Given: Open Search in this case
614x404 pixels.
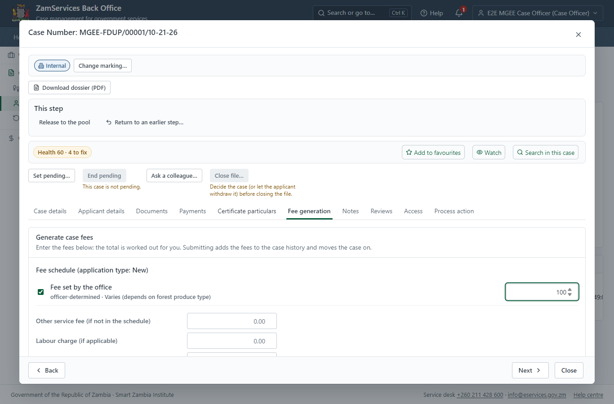Looking at the screenshot, I should click(x=546, y=152).
